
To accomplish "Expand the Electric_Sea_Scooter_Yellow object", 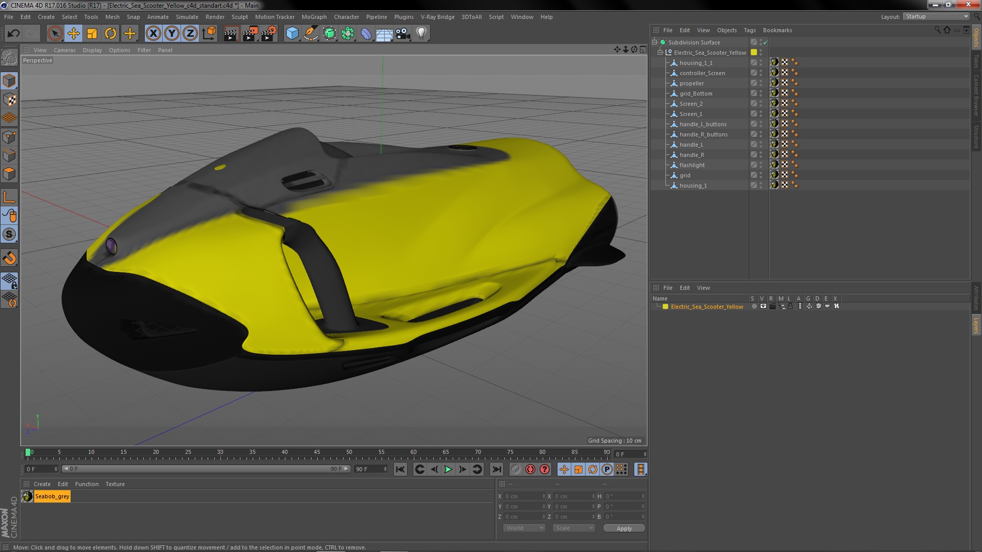I will [662, 53].
